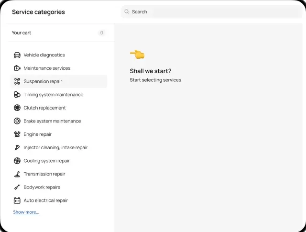Image resolution: width=306 pixels, height=232 pixels.
Task: Click the Engine repair icon
Action: tap(17, 134)
